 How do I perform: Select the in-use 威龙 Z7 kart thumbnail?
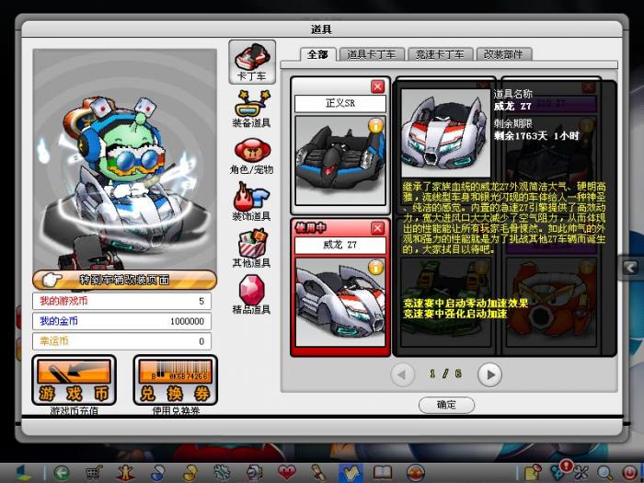pos(340,302)
